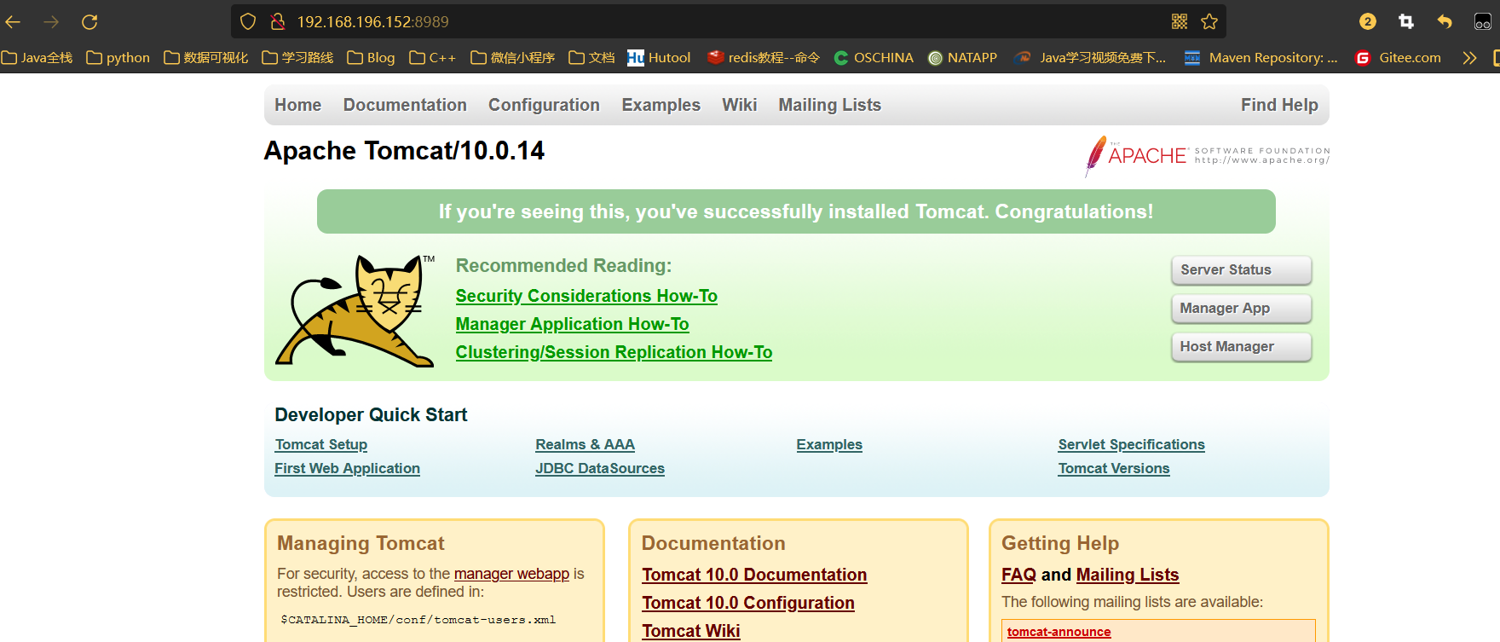Open Tomcat 10.0 Configuration link

(748, 603)
